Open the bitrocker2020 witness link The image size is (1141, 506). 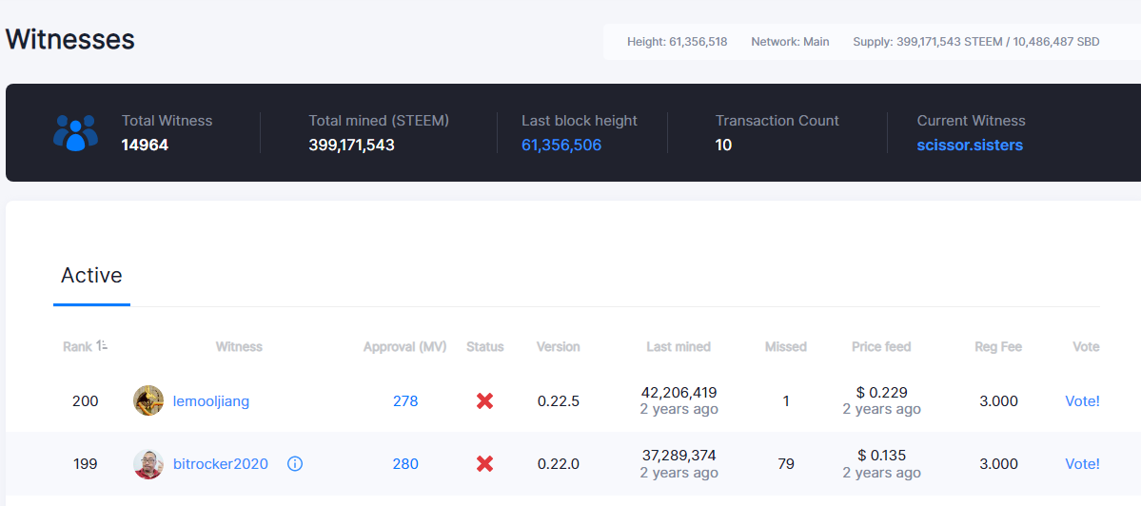tap(221, 464)
